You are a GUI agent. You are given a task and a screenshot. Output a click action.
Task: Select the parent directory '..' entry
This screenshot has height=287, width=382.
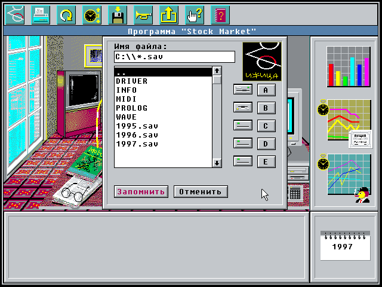(x=163, y=72)
